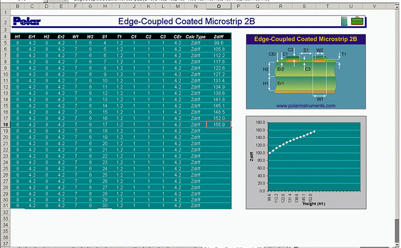Click the vertical scrollbar on the right
Image resolution: width=401 pixels, height=248 pixels.
point(398,125)
